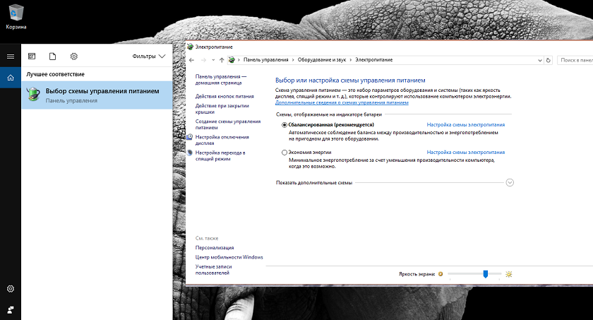Expand the Фильтры dropdown

(x=148, y=56)
